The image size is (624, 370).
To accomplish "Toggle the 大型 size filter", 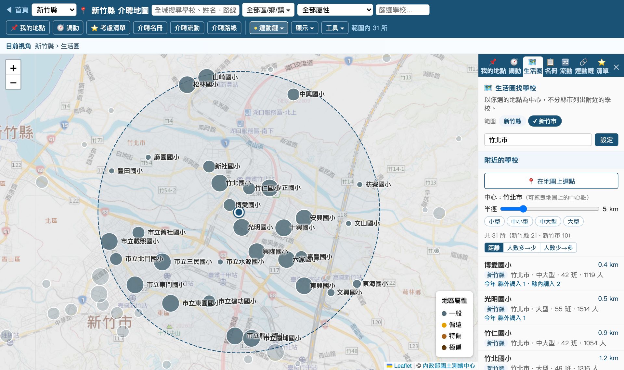I will pyautogui.click(x=573, y=222).
